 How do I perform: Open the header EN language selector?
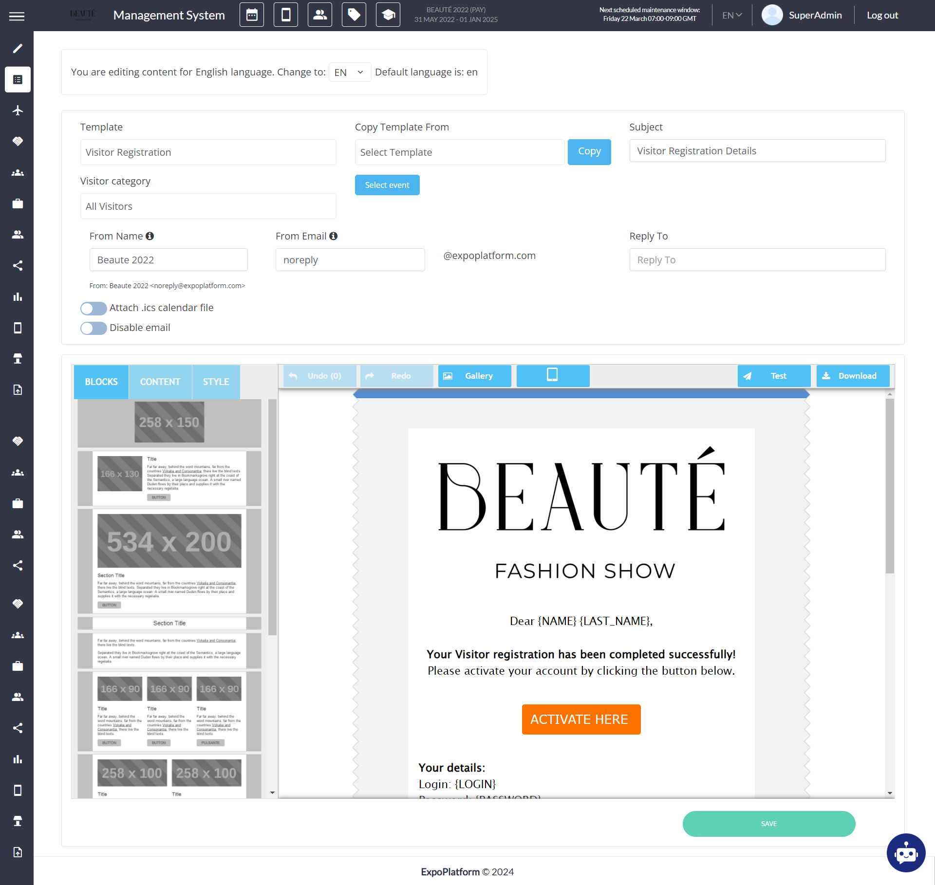(731, 15)
